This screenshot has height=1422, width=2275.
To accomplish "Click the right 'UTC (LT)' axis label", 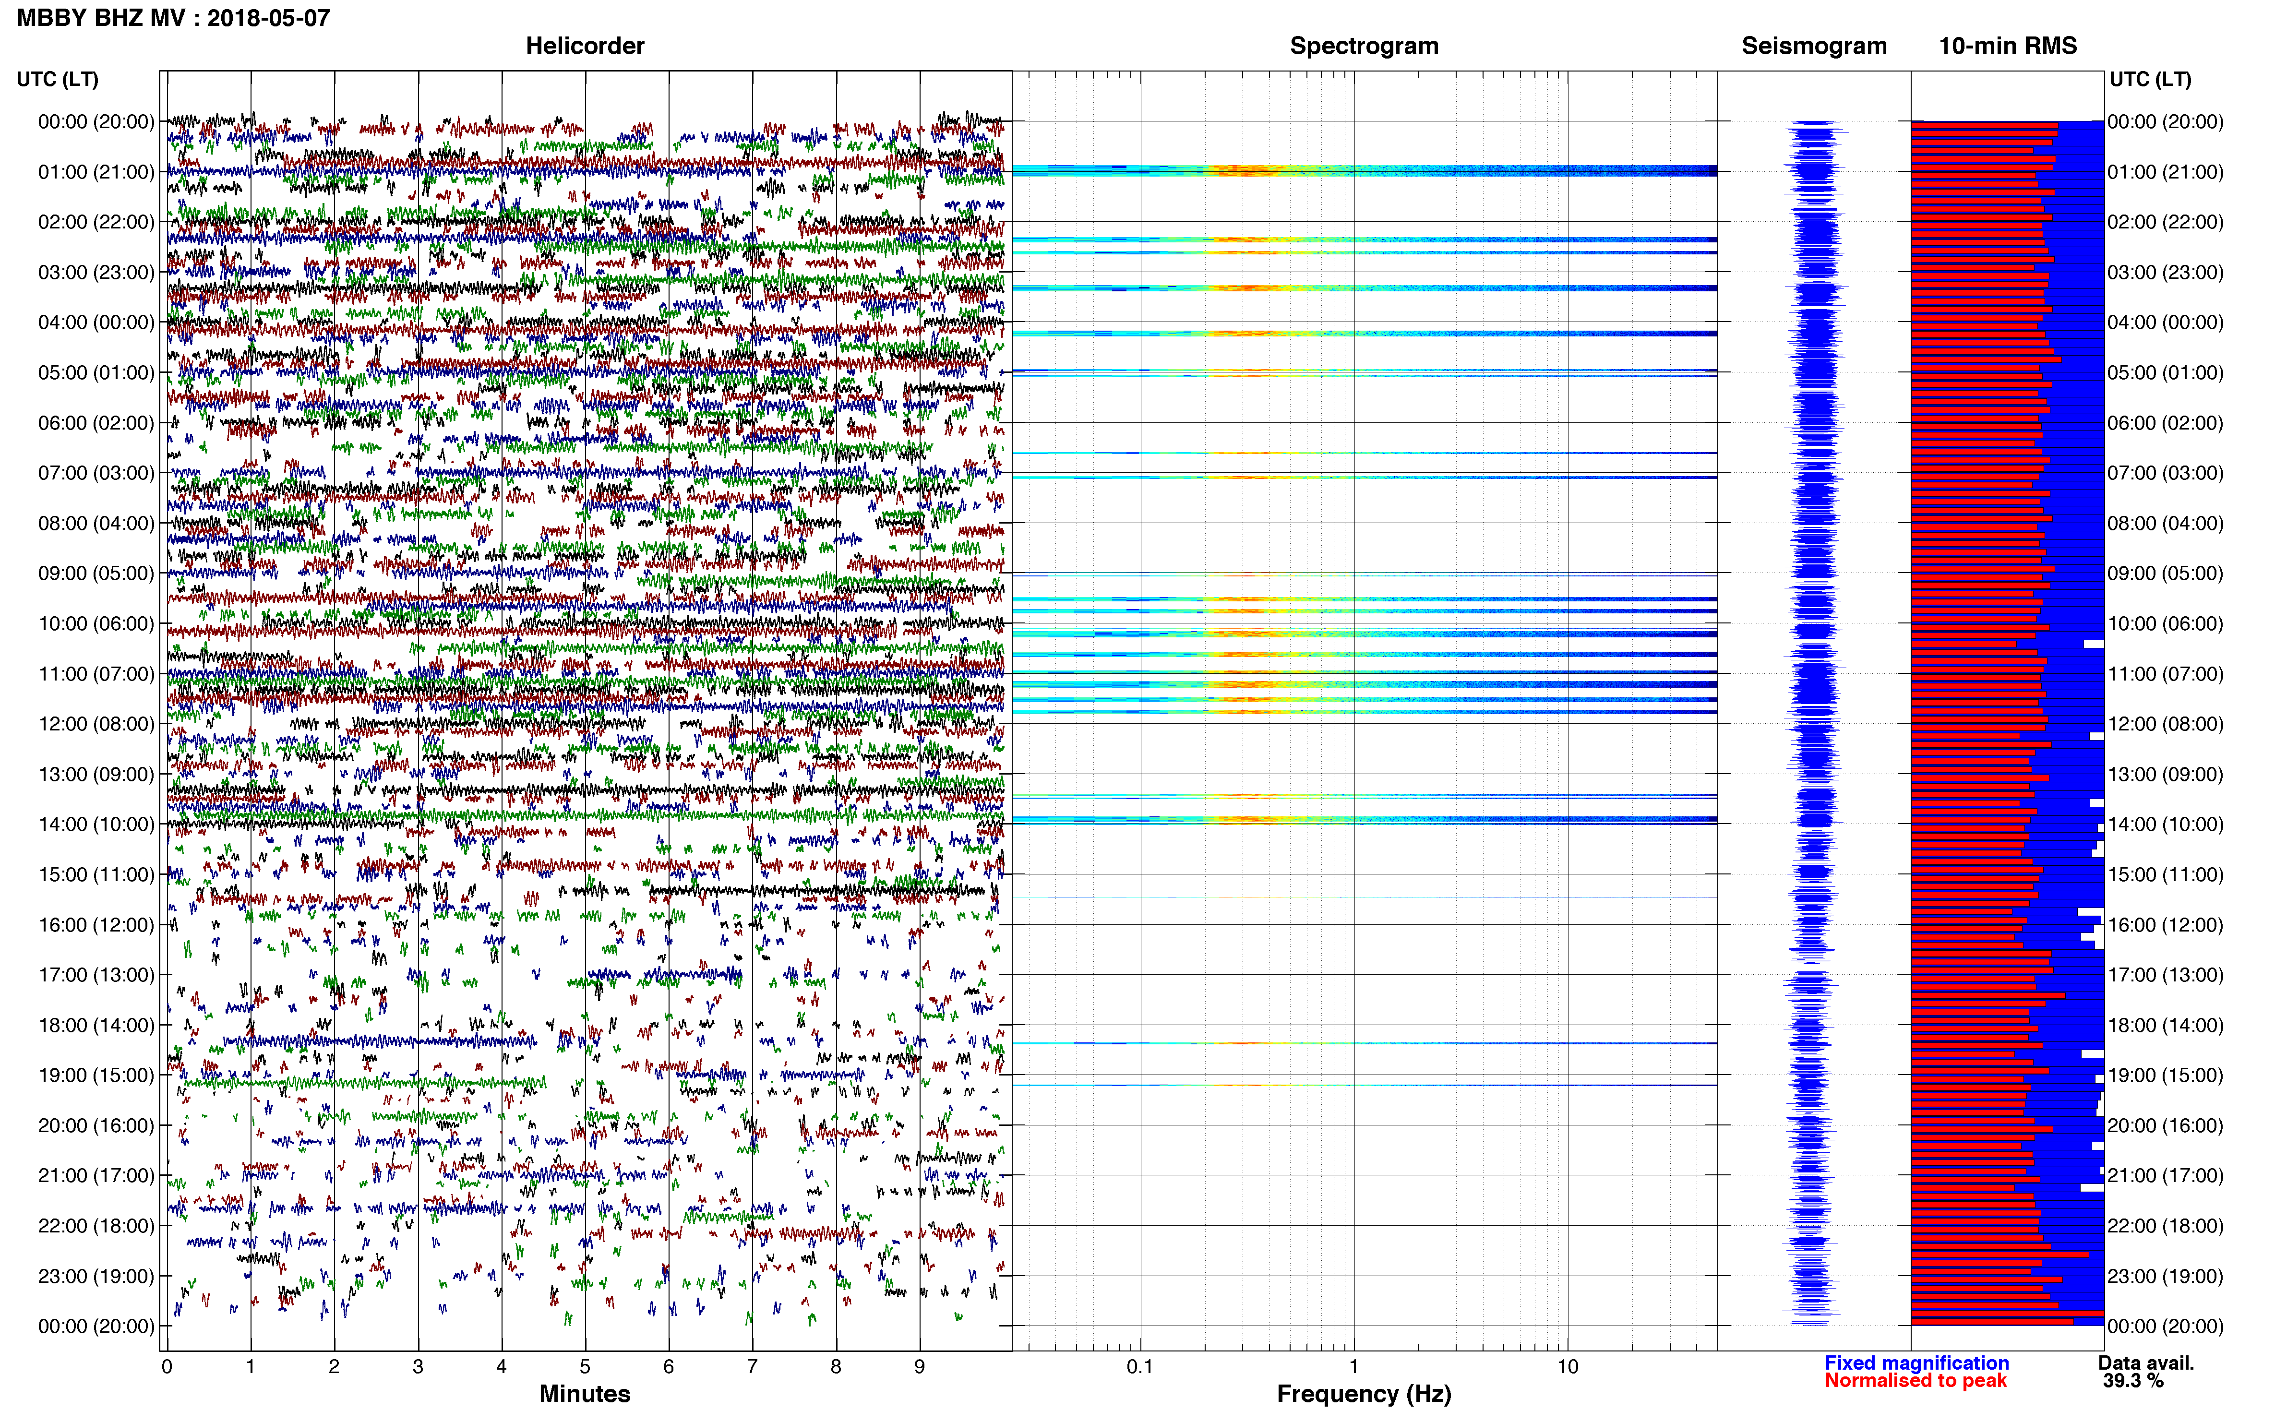I will pos(2150,79).
